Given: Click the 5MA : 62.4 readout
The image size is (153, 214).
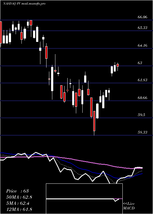Looking at the screenshot, I should point(18,203).
